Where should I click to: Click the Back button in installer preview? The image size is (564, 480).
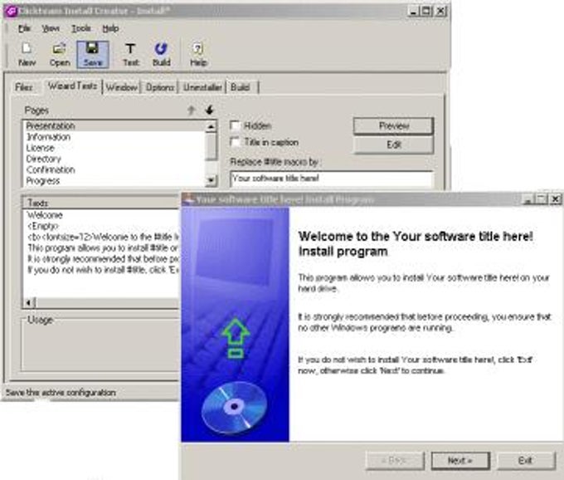(x=395, y=461)
